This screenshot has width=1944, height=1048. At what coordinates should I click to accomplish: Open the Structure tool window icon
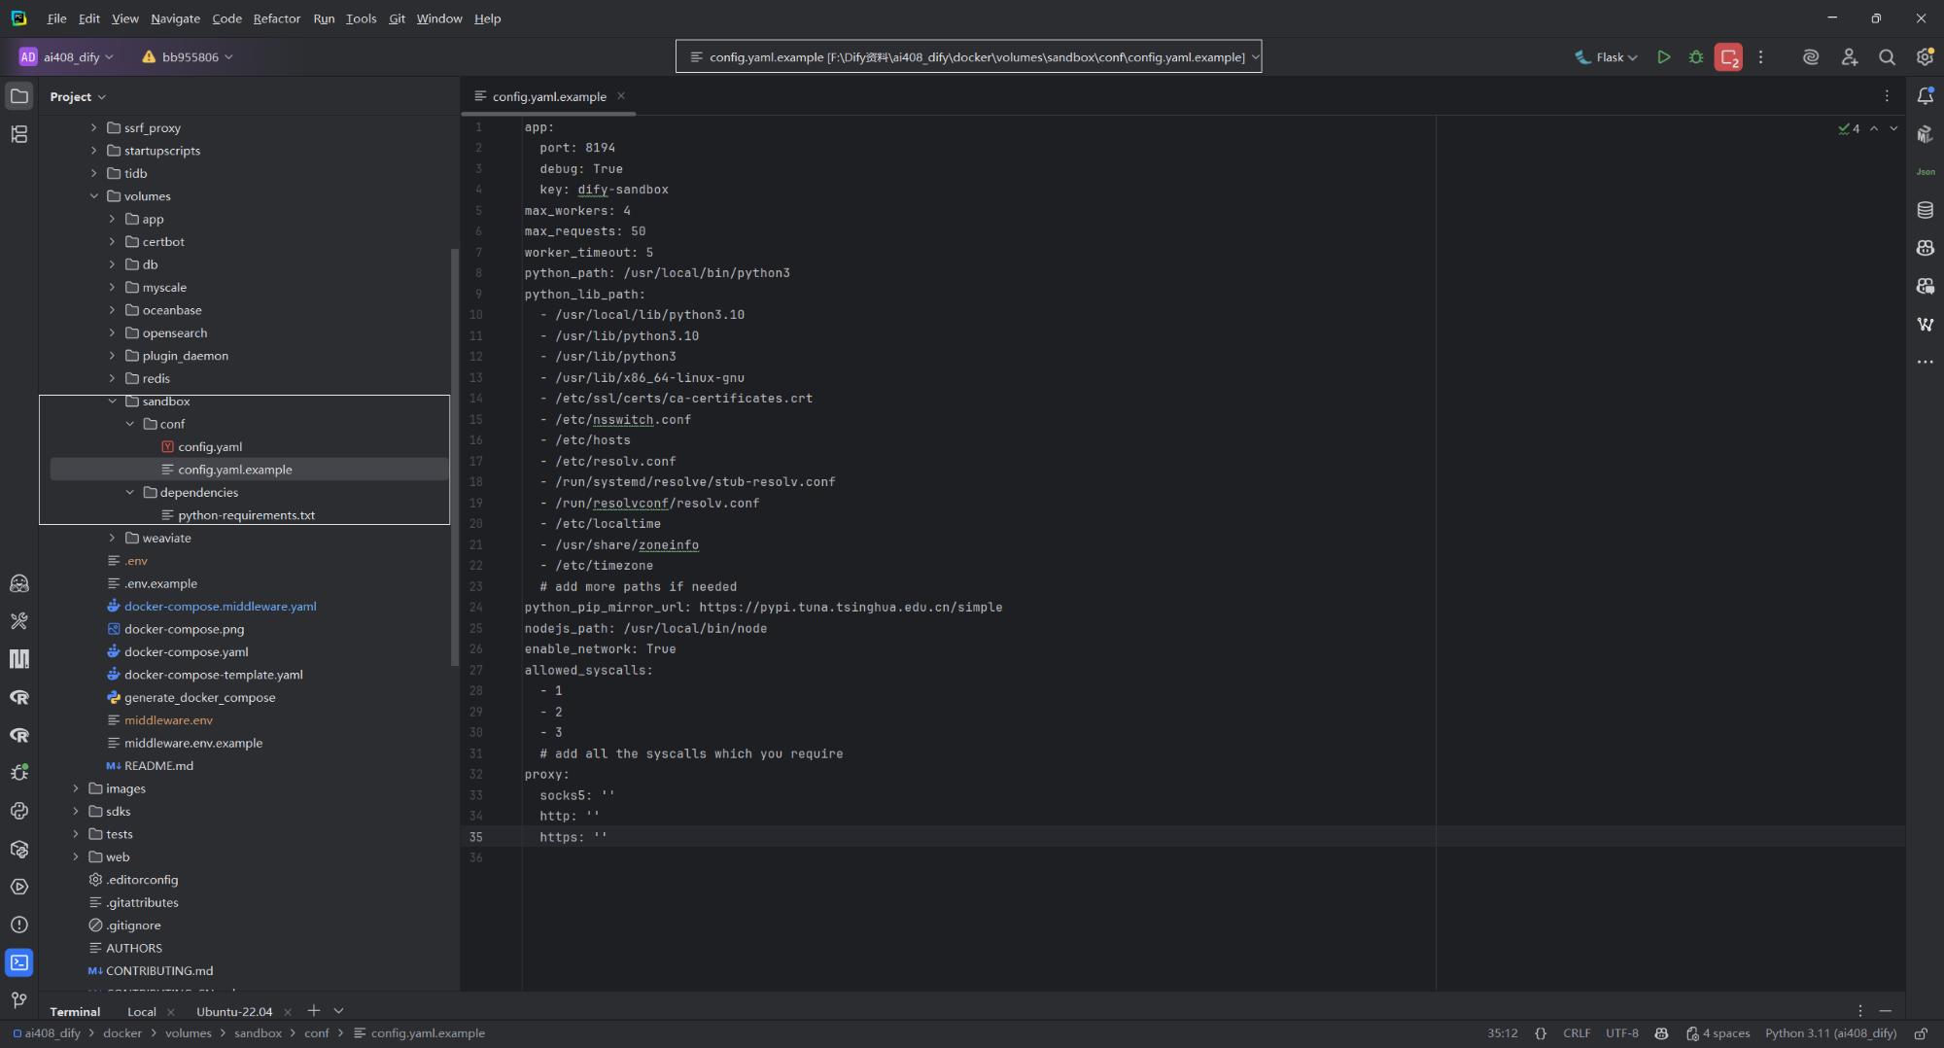pos(19,134)
